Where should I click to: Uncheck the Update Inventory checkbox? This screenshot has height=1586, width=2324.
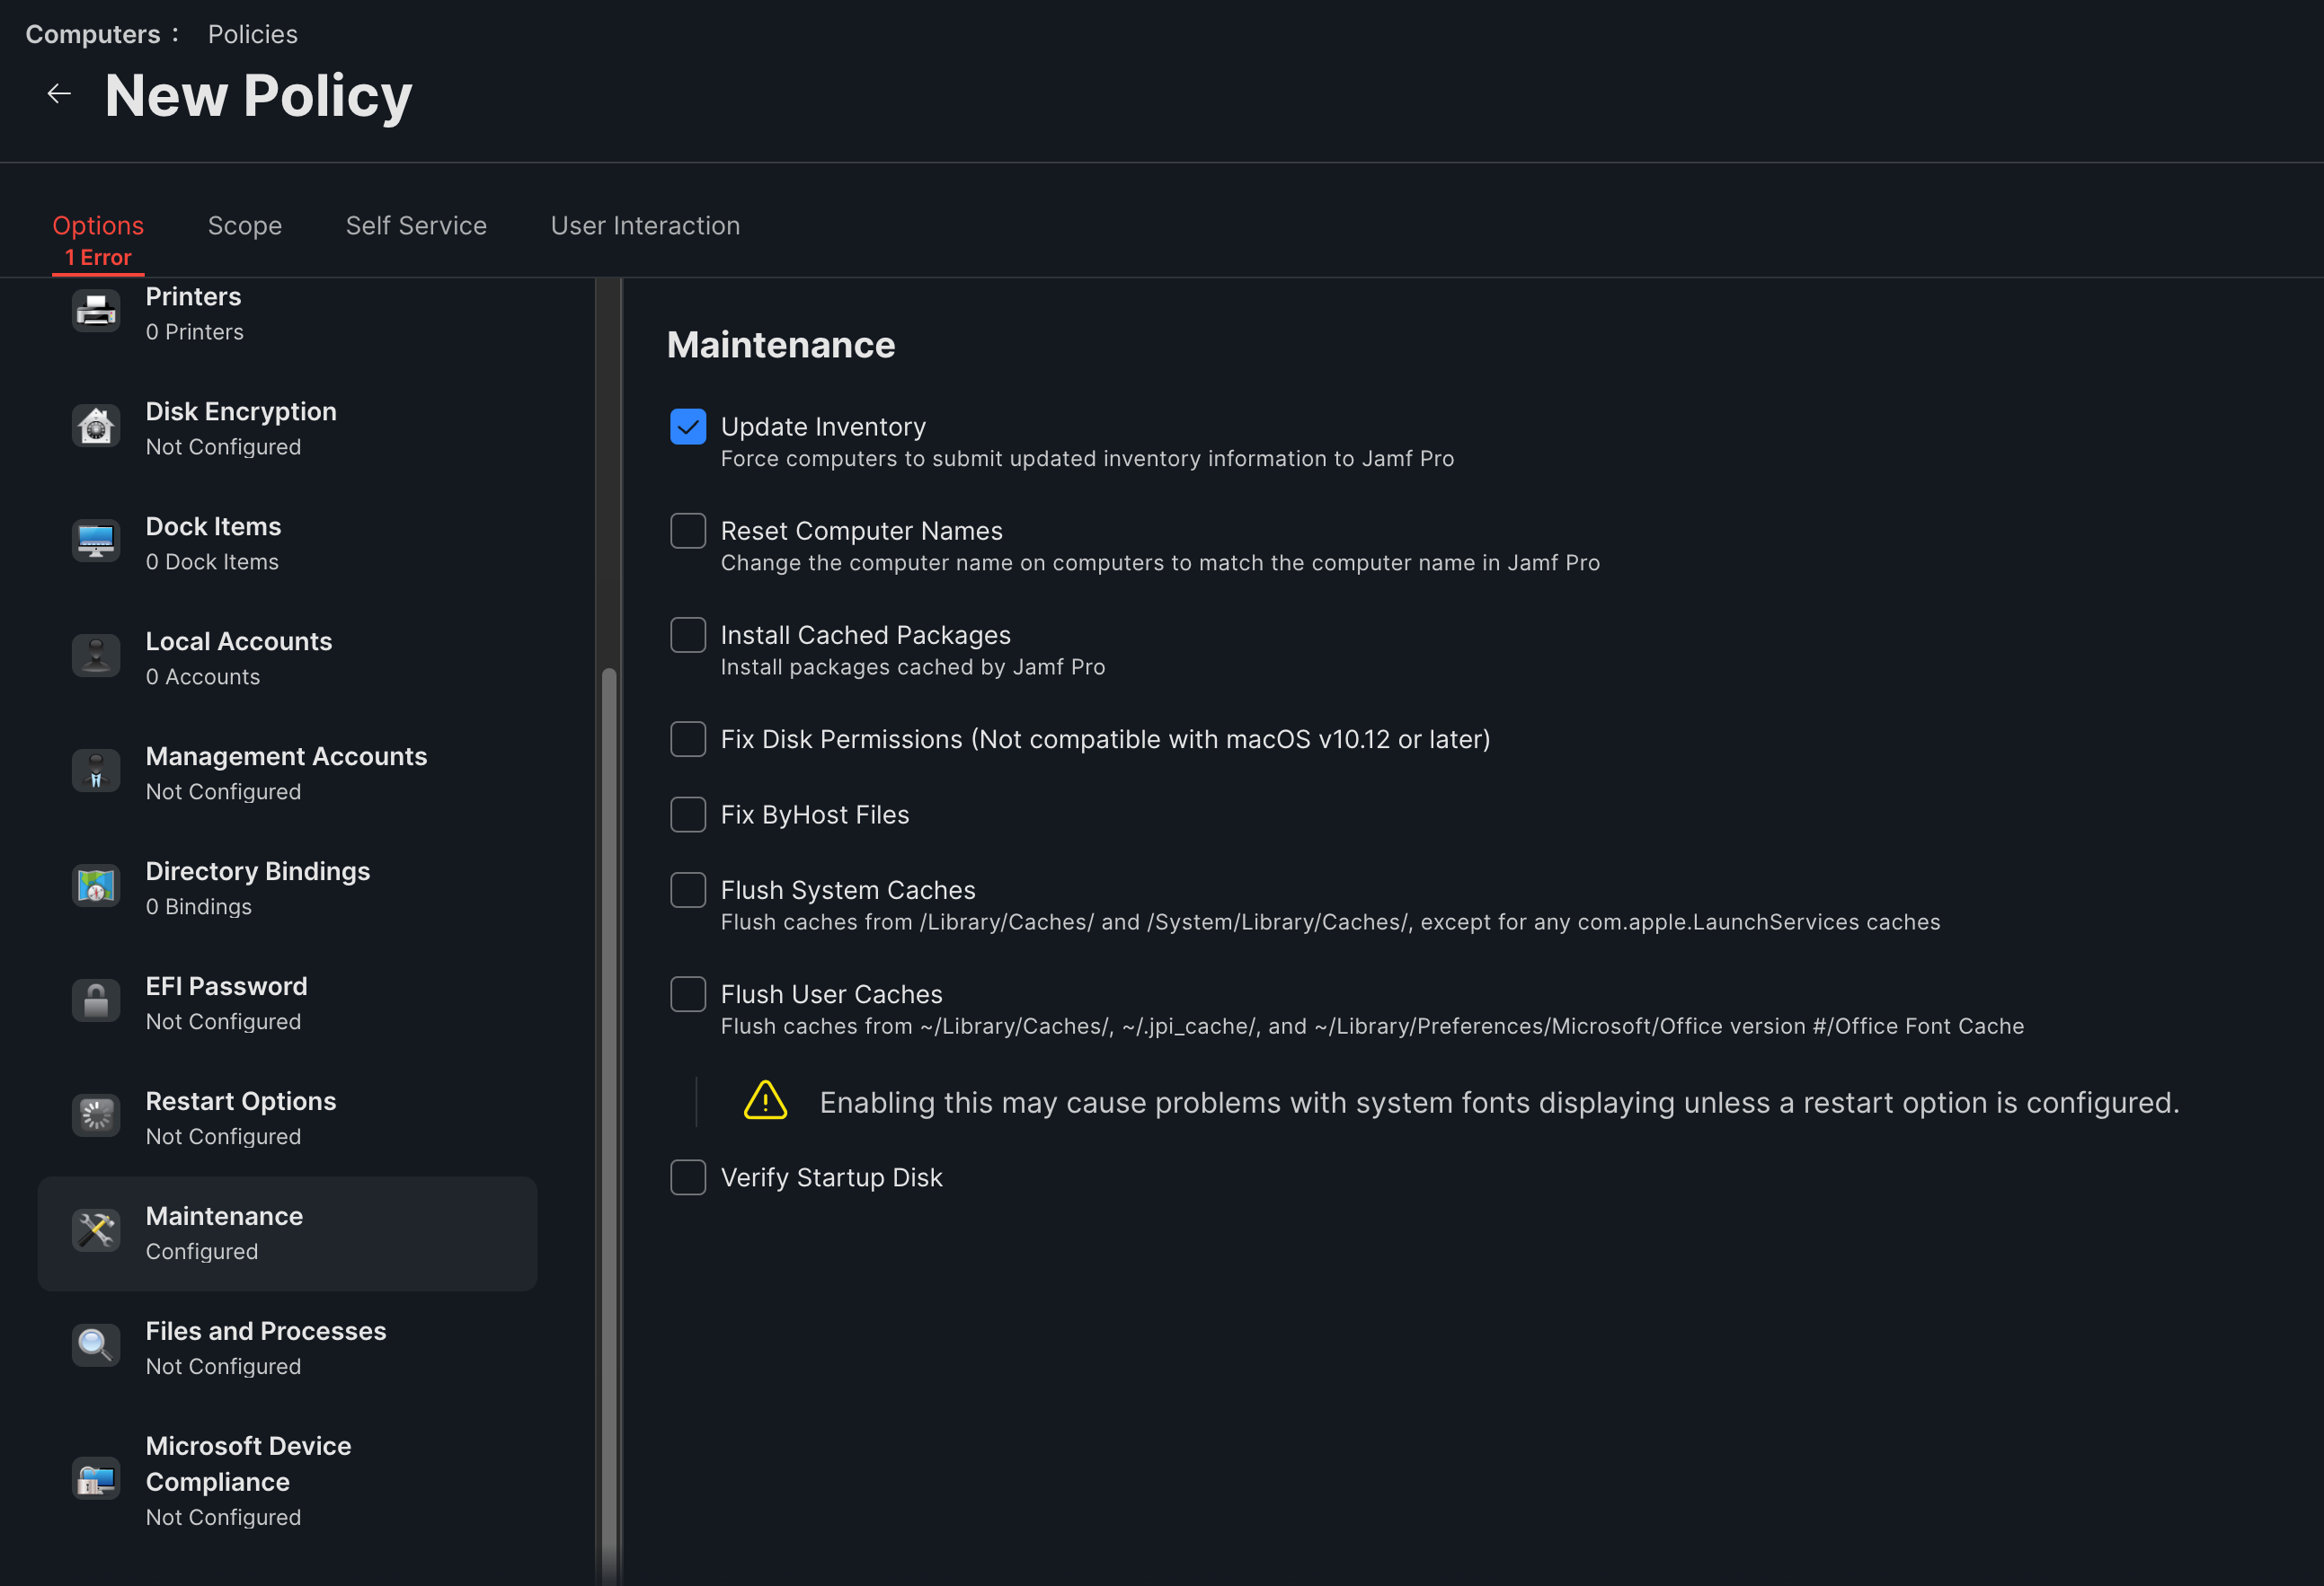(688, 427)
